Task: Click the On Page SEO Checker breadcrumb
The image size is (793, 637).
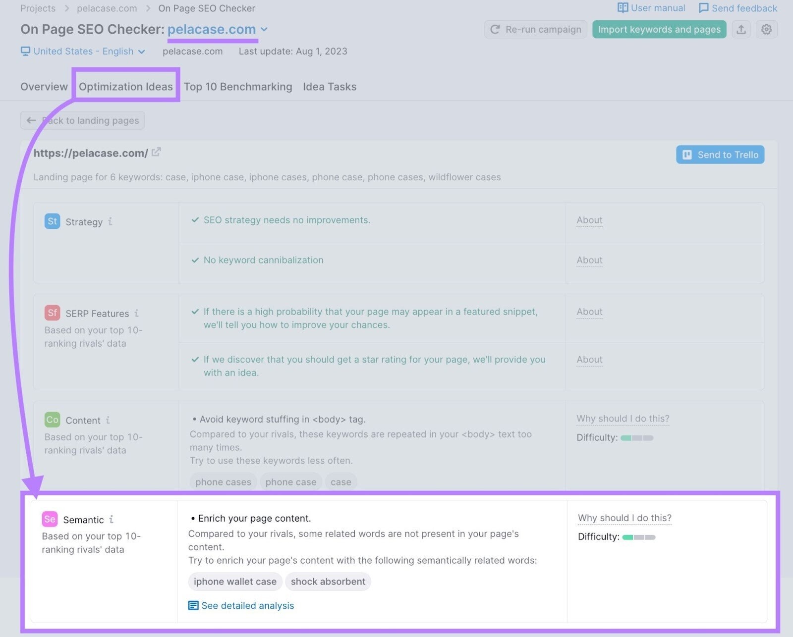Action: point(207,8)
